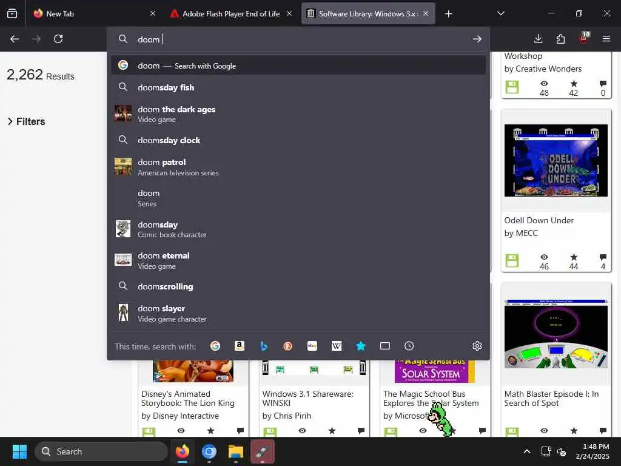Click 'by MECC' creator text
This screenshot has width=621, height=466.
point(521,234)
